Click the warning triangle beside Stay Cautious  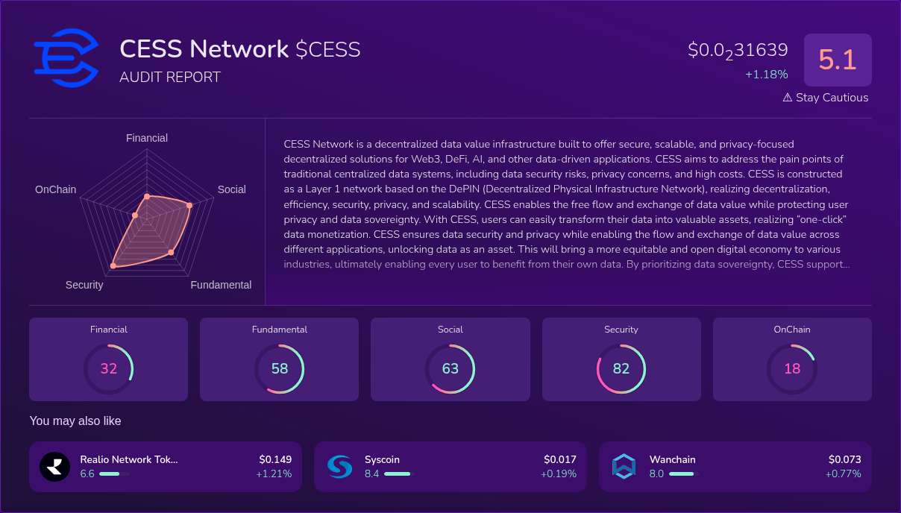(786, 98)
